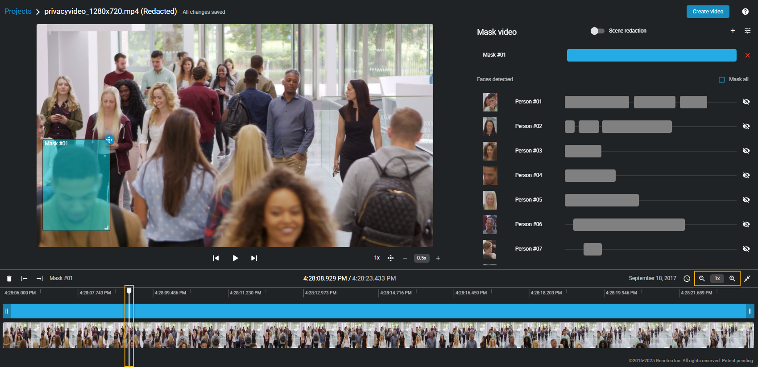758x367 pixels.
Task: Play the video
Action: point(235,258)
